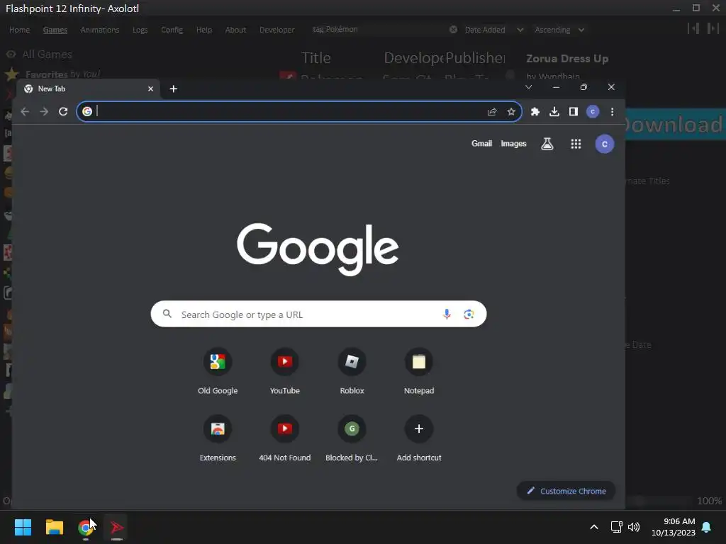Viewport: 726px width, 544px height.
Task: Open Chrome downloads icon
Action: (554, 111)
